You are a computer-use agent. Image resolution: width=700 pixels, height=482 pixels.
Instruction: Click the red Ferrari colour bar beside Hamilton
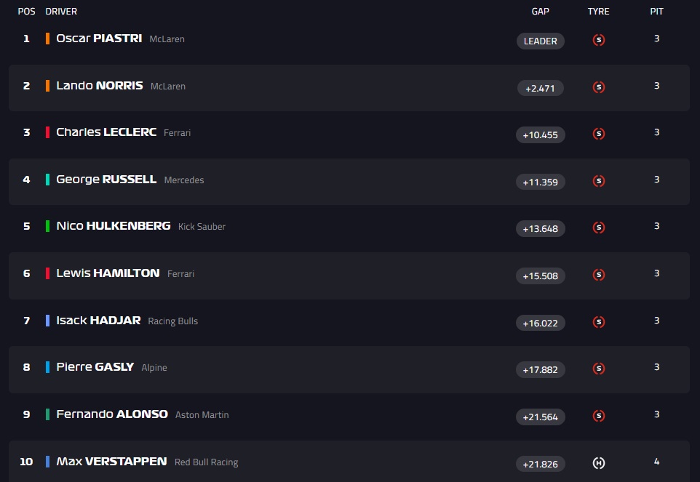[x=47, y=273]
